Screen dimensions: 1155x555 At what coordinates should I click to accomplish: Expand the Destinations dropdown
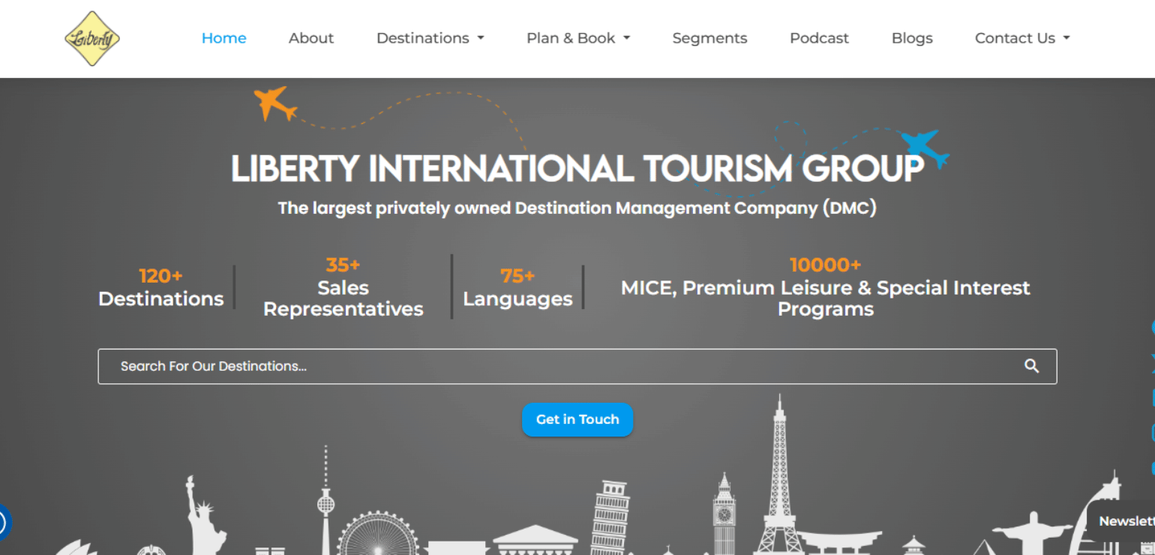[x=430, y=37]
